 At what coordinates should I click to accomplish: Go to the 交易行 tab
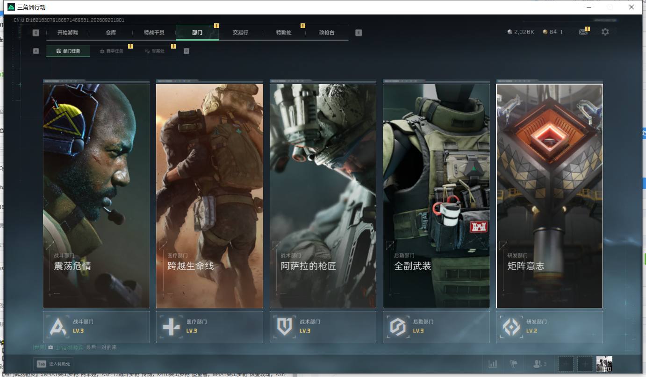pyautogui.click(x=240, y=33)
